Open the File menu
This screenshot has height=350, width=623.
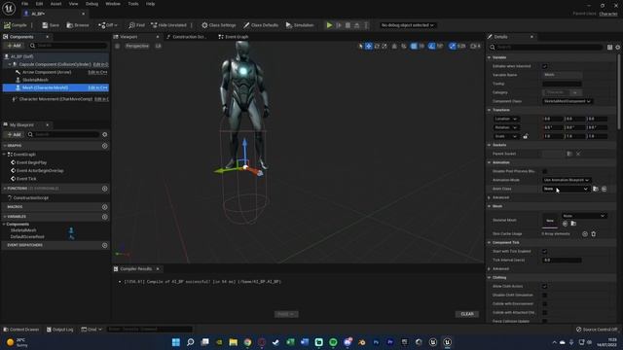point(24,4)
